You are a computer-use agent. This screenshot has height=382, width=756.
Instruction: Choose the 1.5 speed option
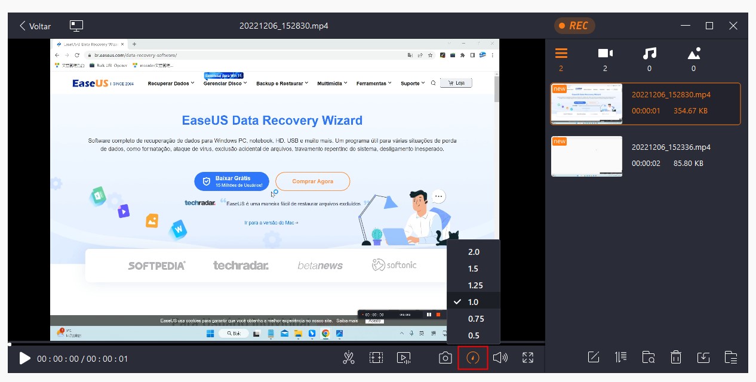pos(473,269)
